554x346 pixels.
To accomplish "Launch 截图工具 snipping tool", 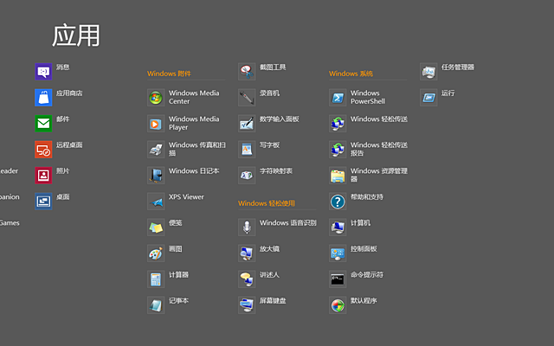I will pyautogui.click(x=262, y=71).
